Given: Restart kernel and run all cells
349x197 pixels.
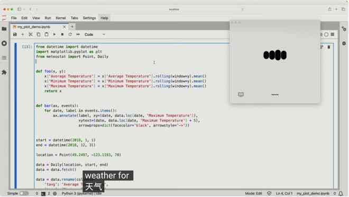Looking at the screenshot, I should coord(78,34).
